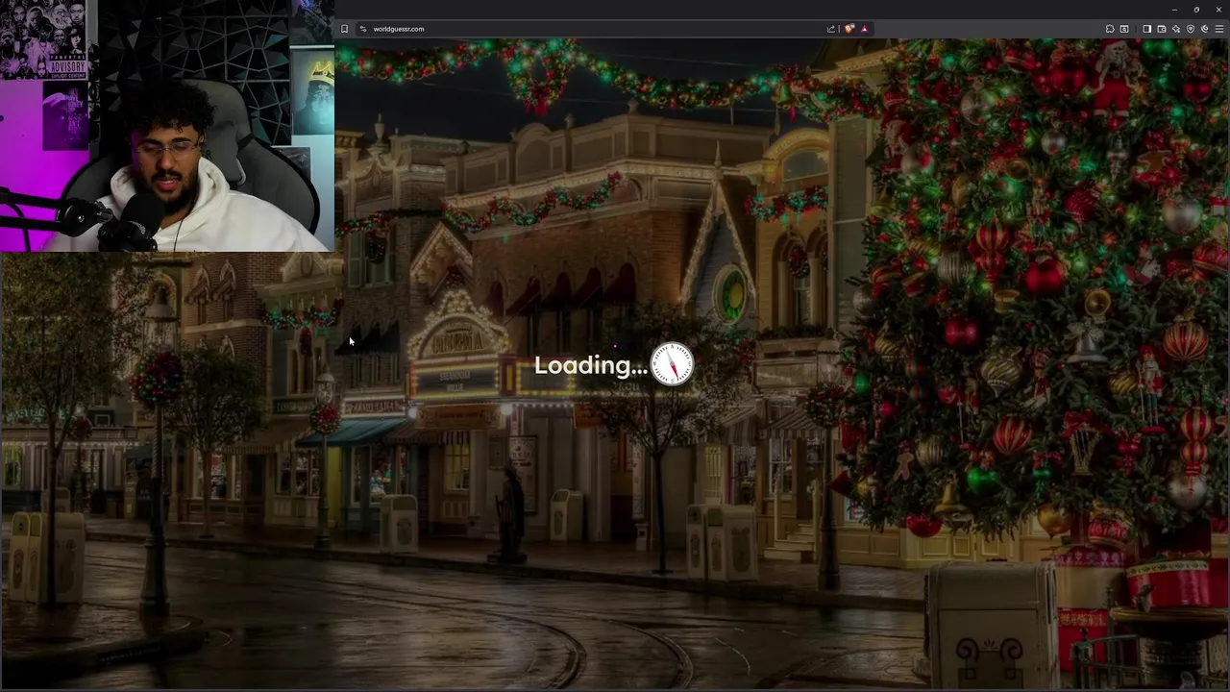Open Leo AI sparkle icon
This screenshot has height=692, width=1230.
pos(1176,29)
